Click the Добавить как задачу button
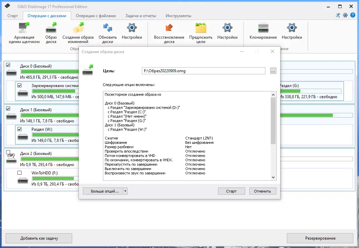Image resolution: width=359 pixels, height=248 pixels. coord(39,238)
